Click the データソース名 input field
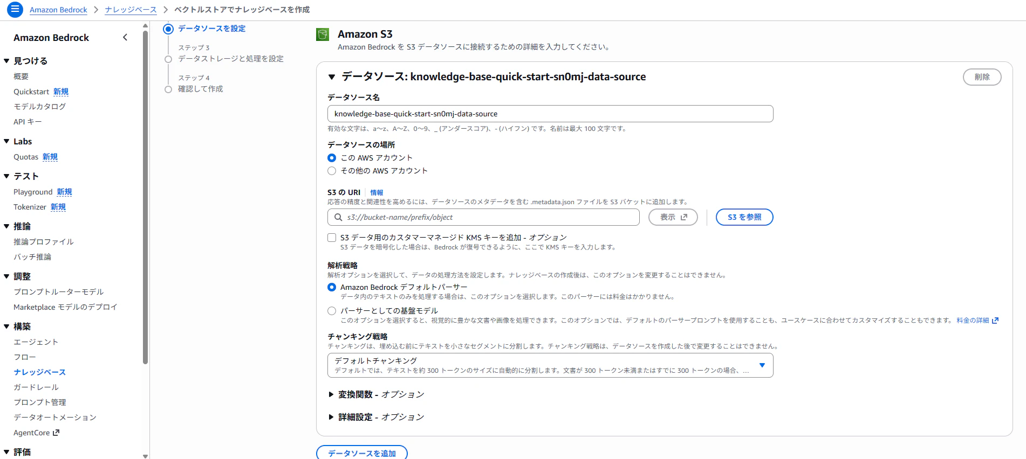Viewport: 1026px width, 459px height. (x=550, y=114)
